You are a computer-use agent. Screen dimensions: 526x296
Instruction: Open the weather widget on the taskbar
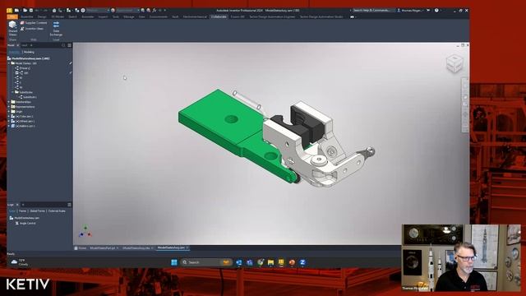[20, 262]
